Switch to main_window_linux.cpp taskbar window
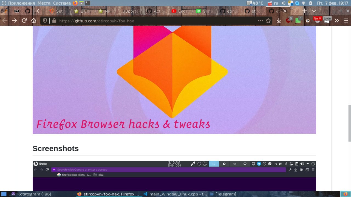The image size is (351, 197). 175,194
